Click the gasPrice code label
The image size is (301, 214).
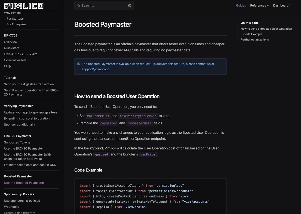click(x=148, y=154)
